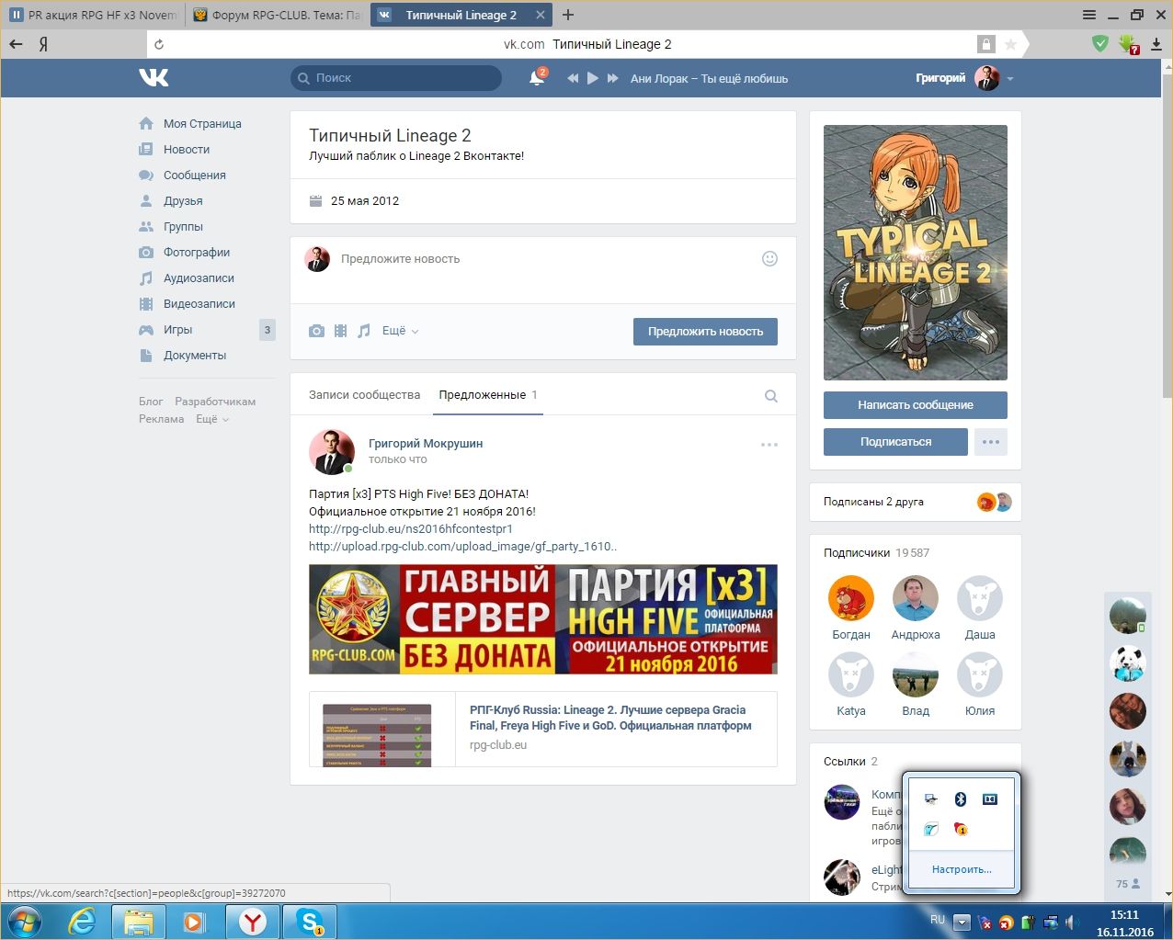Switch to the PR акция RPG HF tab

[93, 16]
